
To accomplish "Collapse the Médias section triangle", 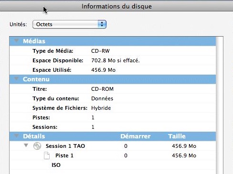I will 16,41.
